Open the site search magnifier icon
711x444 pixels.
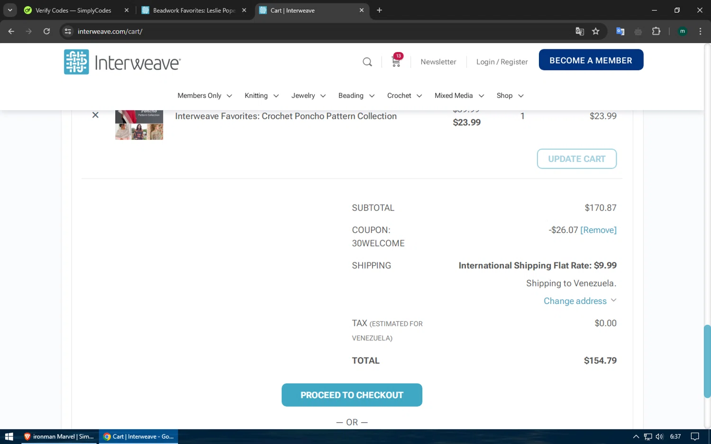pos(367,62)
